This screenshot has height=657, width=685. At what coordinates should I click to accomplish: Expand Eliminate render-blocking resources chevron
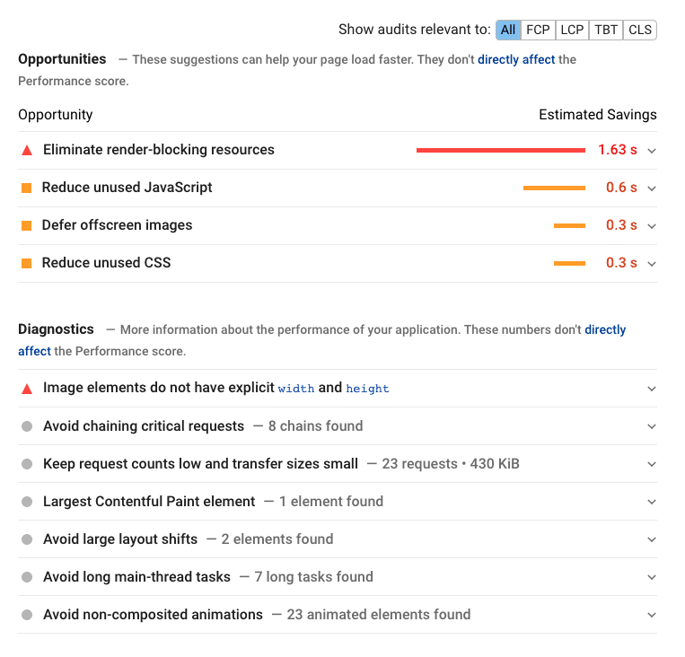coord(652,151)
